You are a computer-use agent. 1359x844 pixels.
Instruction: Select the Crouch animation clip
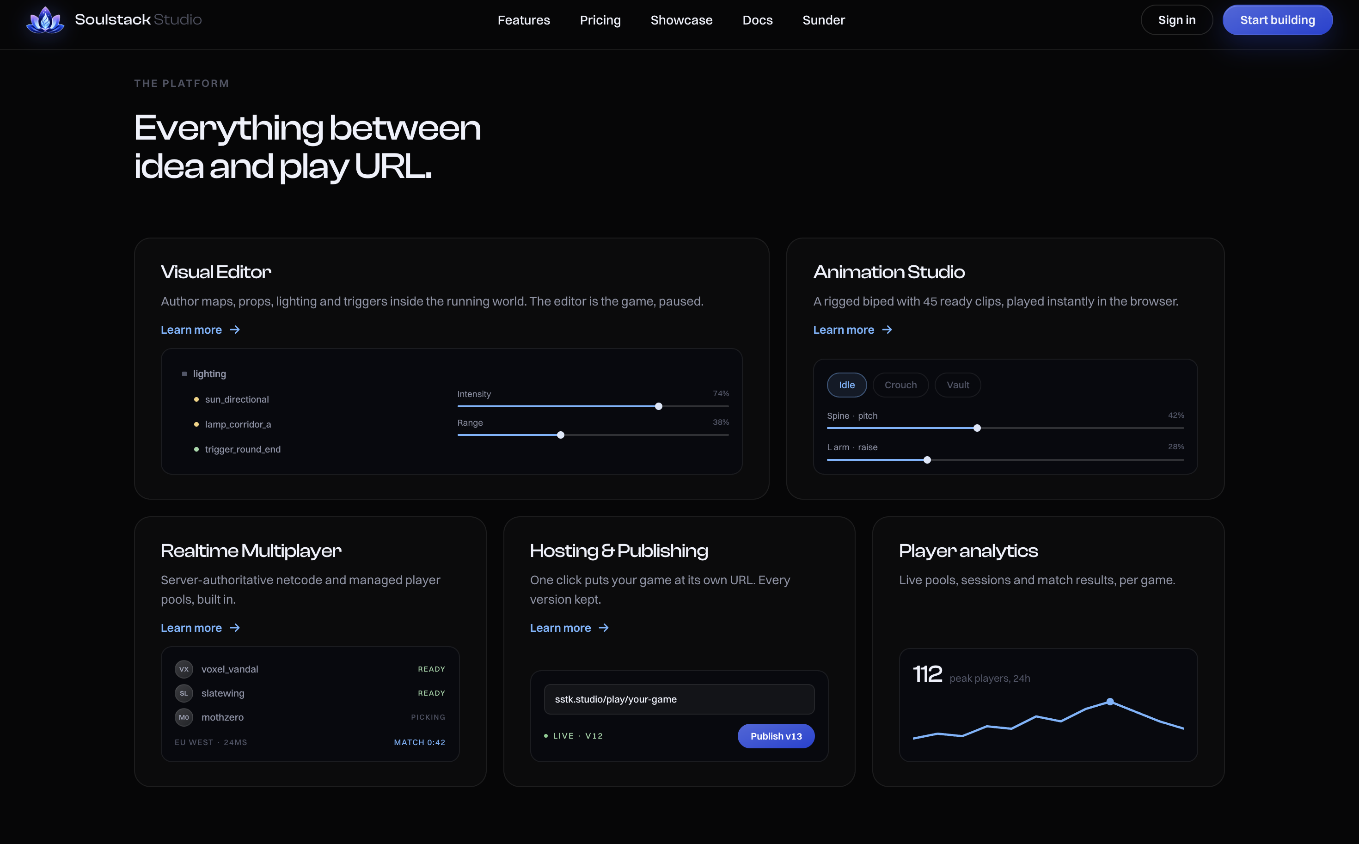(900, 385)
